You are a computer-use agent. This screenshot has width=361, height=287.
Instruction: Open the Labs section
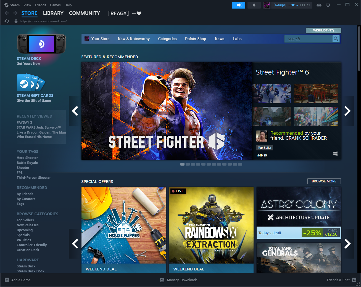pyautogui.click(x=237, y=39)
